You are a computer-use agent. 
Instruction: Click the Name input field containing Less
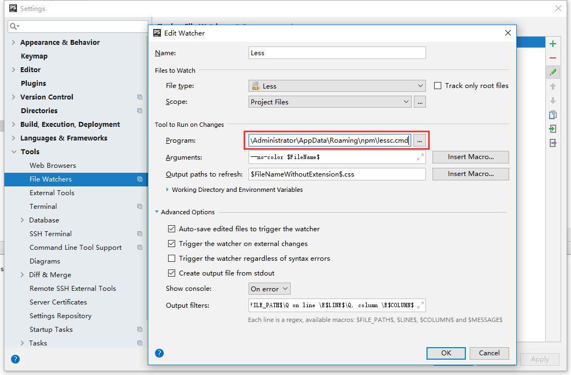(x=337, y=53)
